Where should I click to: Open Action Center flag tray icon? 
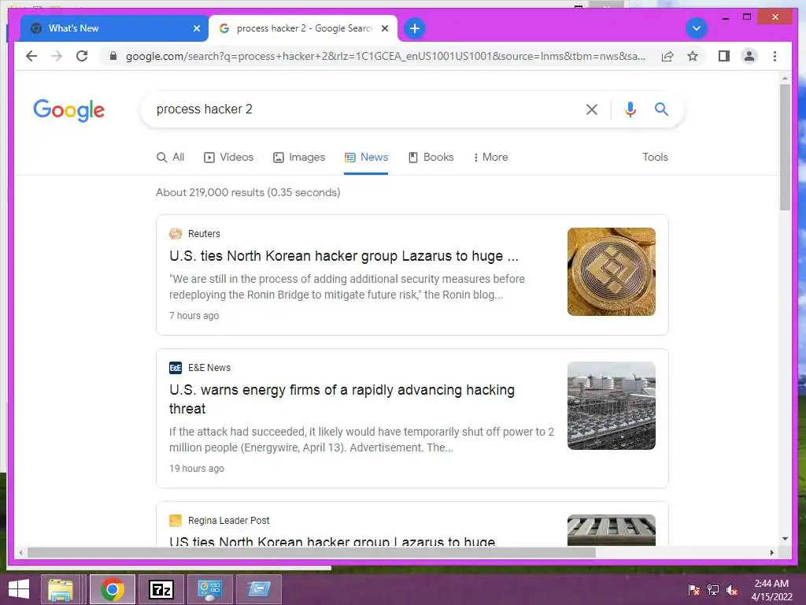694,590
